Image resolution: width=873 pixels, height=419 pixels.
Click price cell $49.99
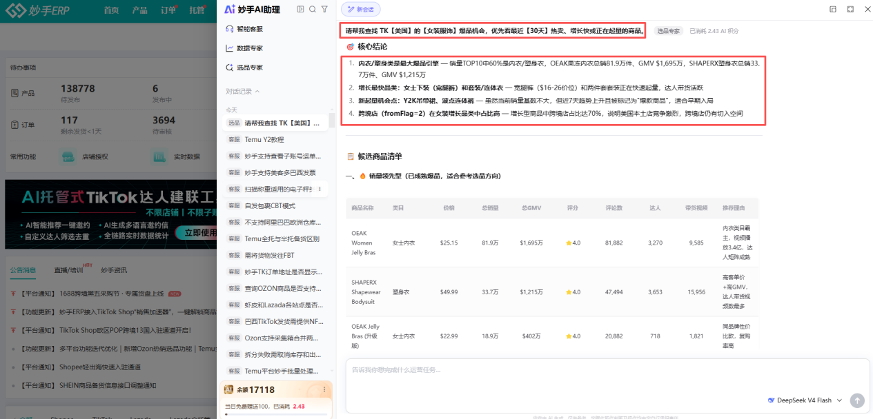coord(449,292)
